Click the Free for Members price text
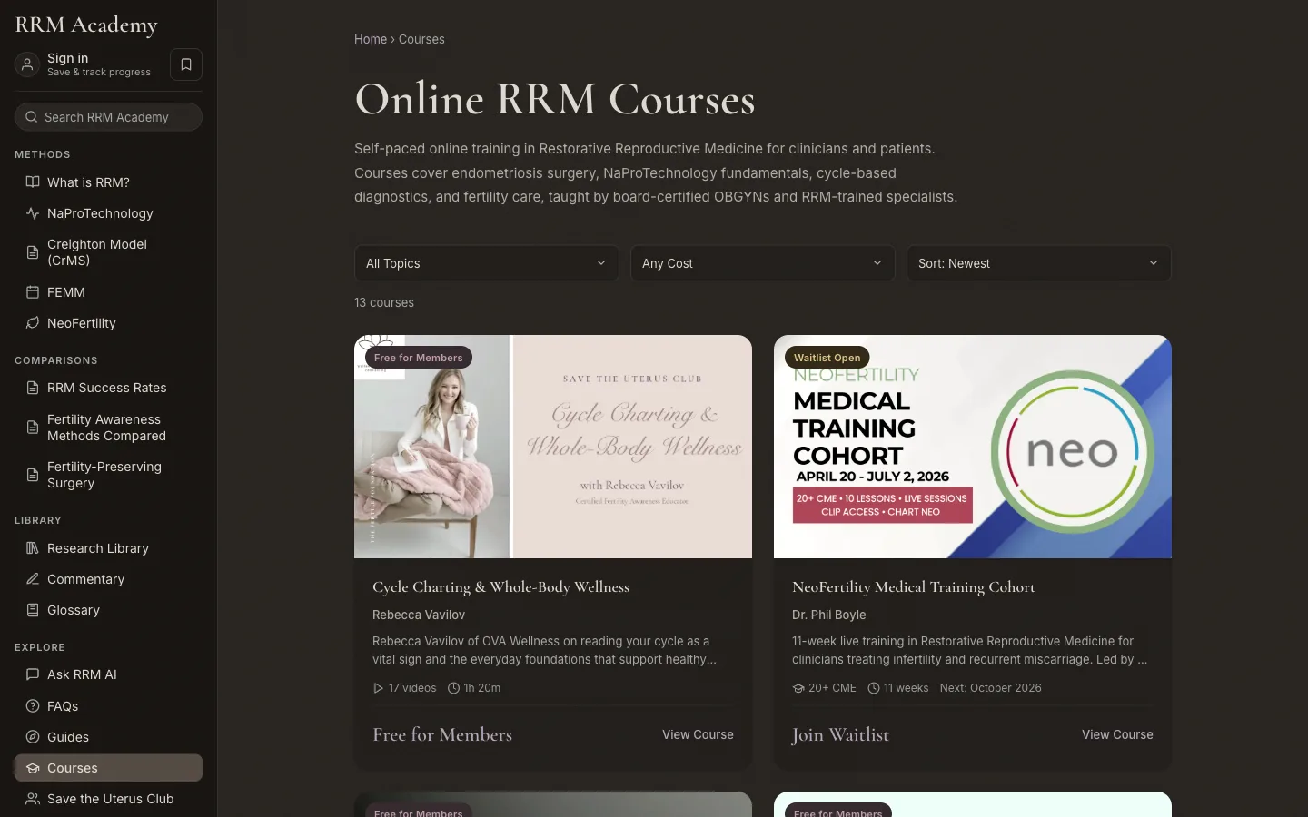Viewport: 1308px width, 817px height. [x=442, y=734]
